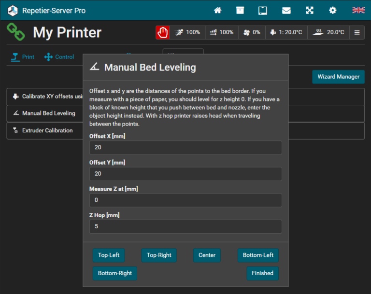
Task: Open the UK flag language selector
Action: pos(358,10)
